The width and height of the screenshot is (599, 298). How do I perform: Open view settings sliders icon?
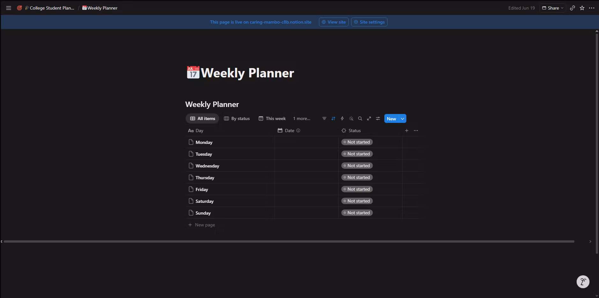[x=378, y=118]
